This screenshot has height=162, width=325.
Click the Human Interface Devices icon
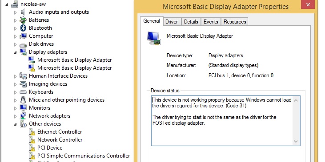(x=23, y=76)
